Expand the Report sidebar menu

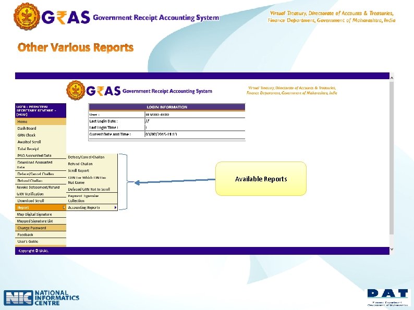(40, 208)
